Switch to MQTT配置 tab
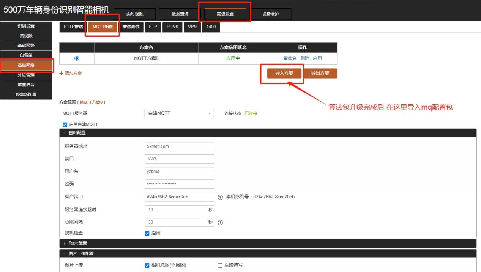 coord(103,27)
